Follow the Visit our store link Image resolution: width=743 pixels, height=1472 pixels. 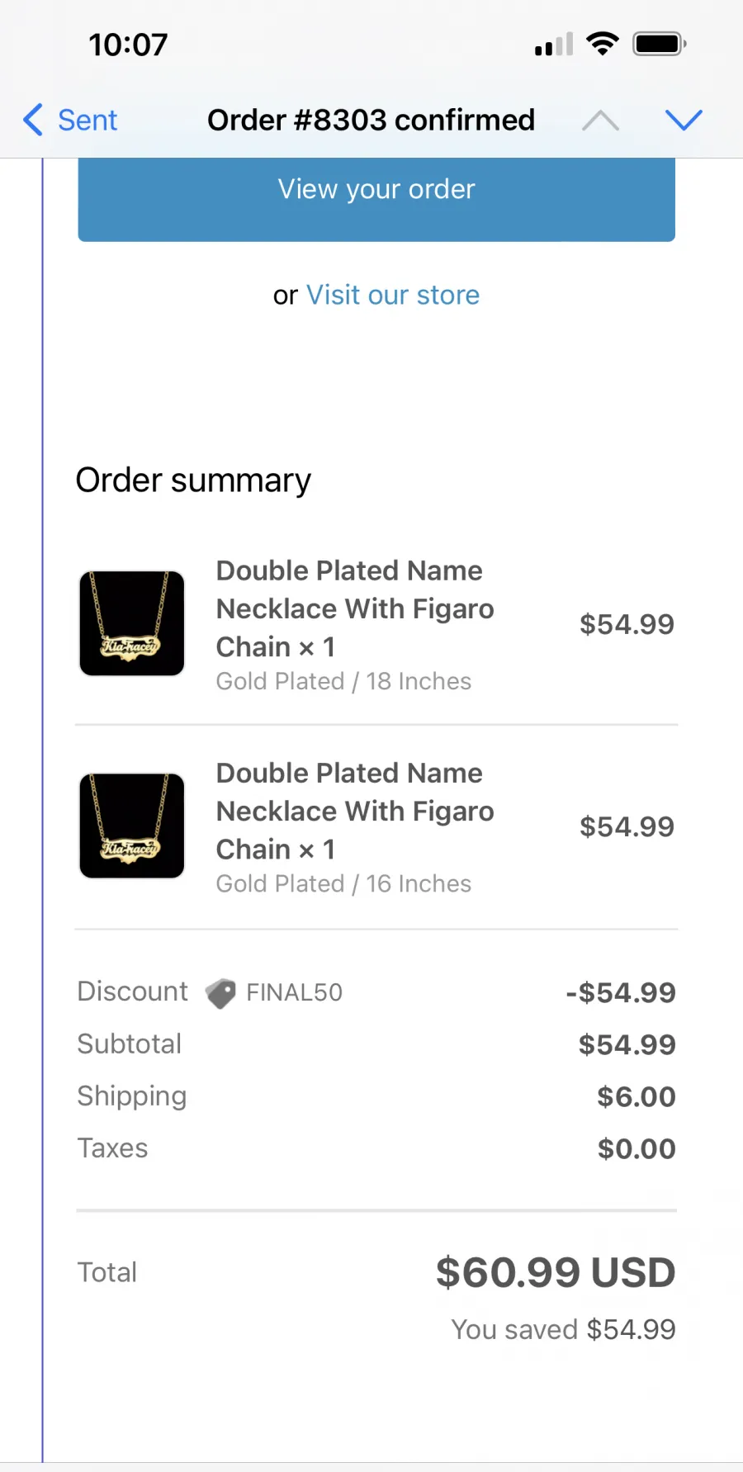click(x=393, y=295)
